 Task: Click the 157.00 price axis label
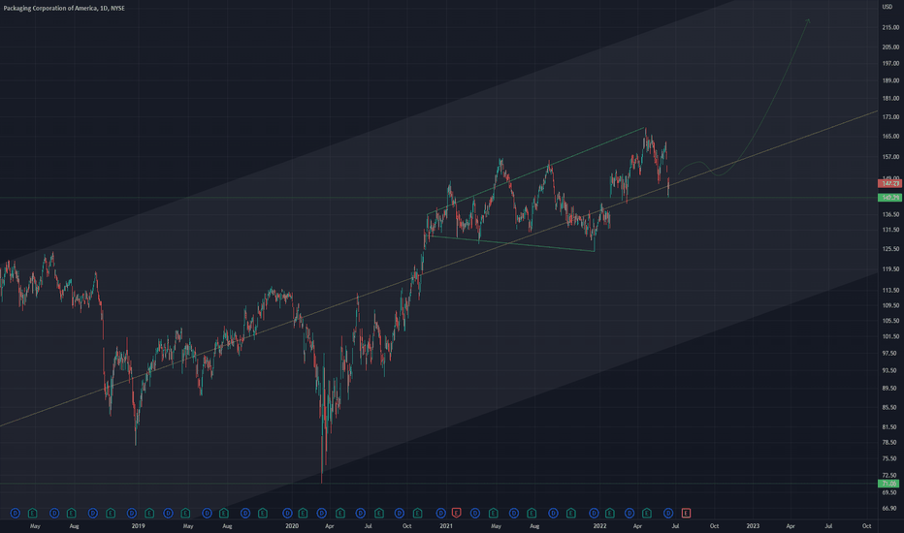click(x=890, y=157)
